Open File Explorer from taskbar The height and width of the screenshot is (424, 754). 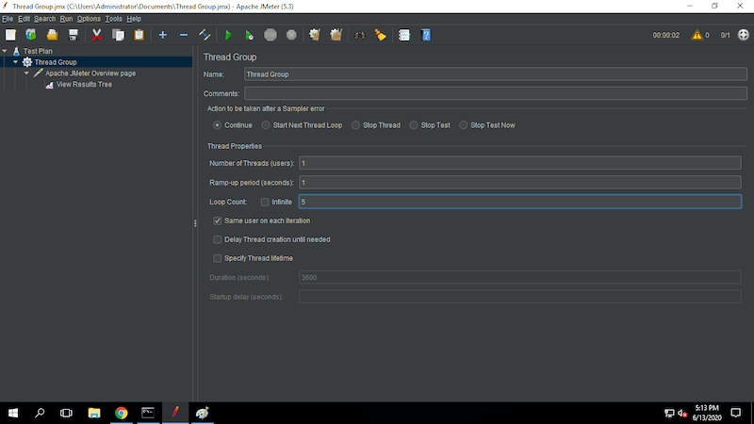94,413
